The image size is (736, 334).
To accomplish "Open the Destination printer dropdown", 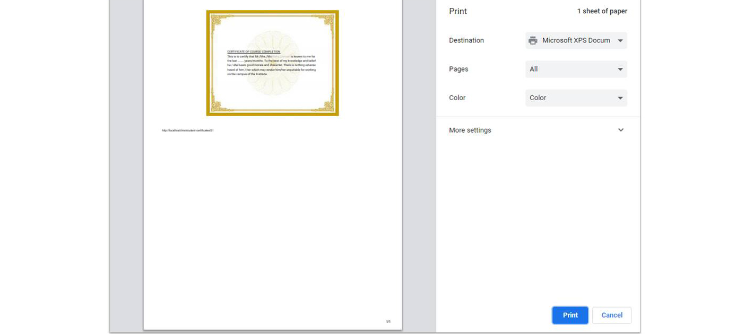I will pos(576,40).
